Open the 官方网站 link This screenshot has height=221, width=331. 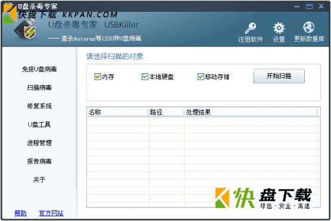click(x=51, y=213)
